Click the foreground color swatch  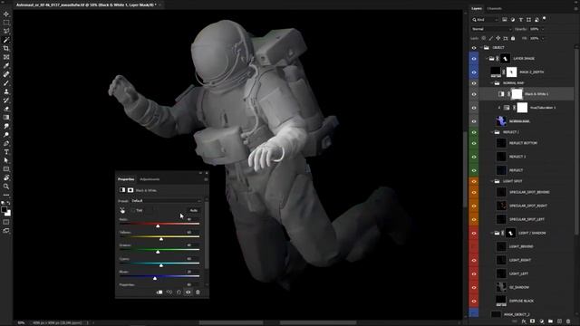tap(4, 209)
